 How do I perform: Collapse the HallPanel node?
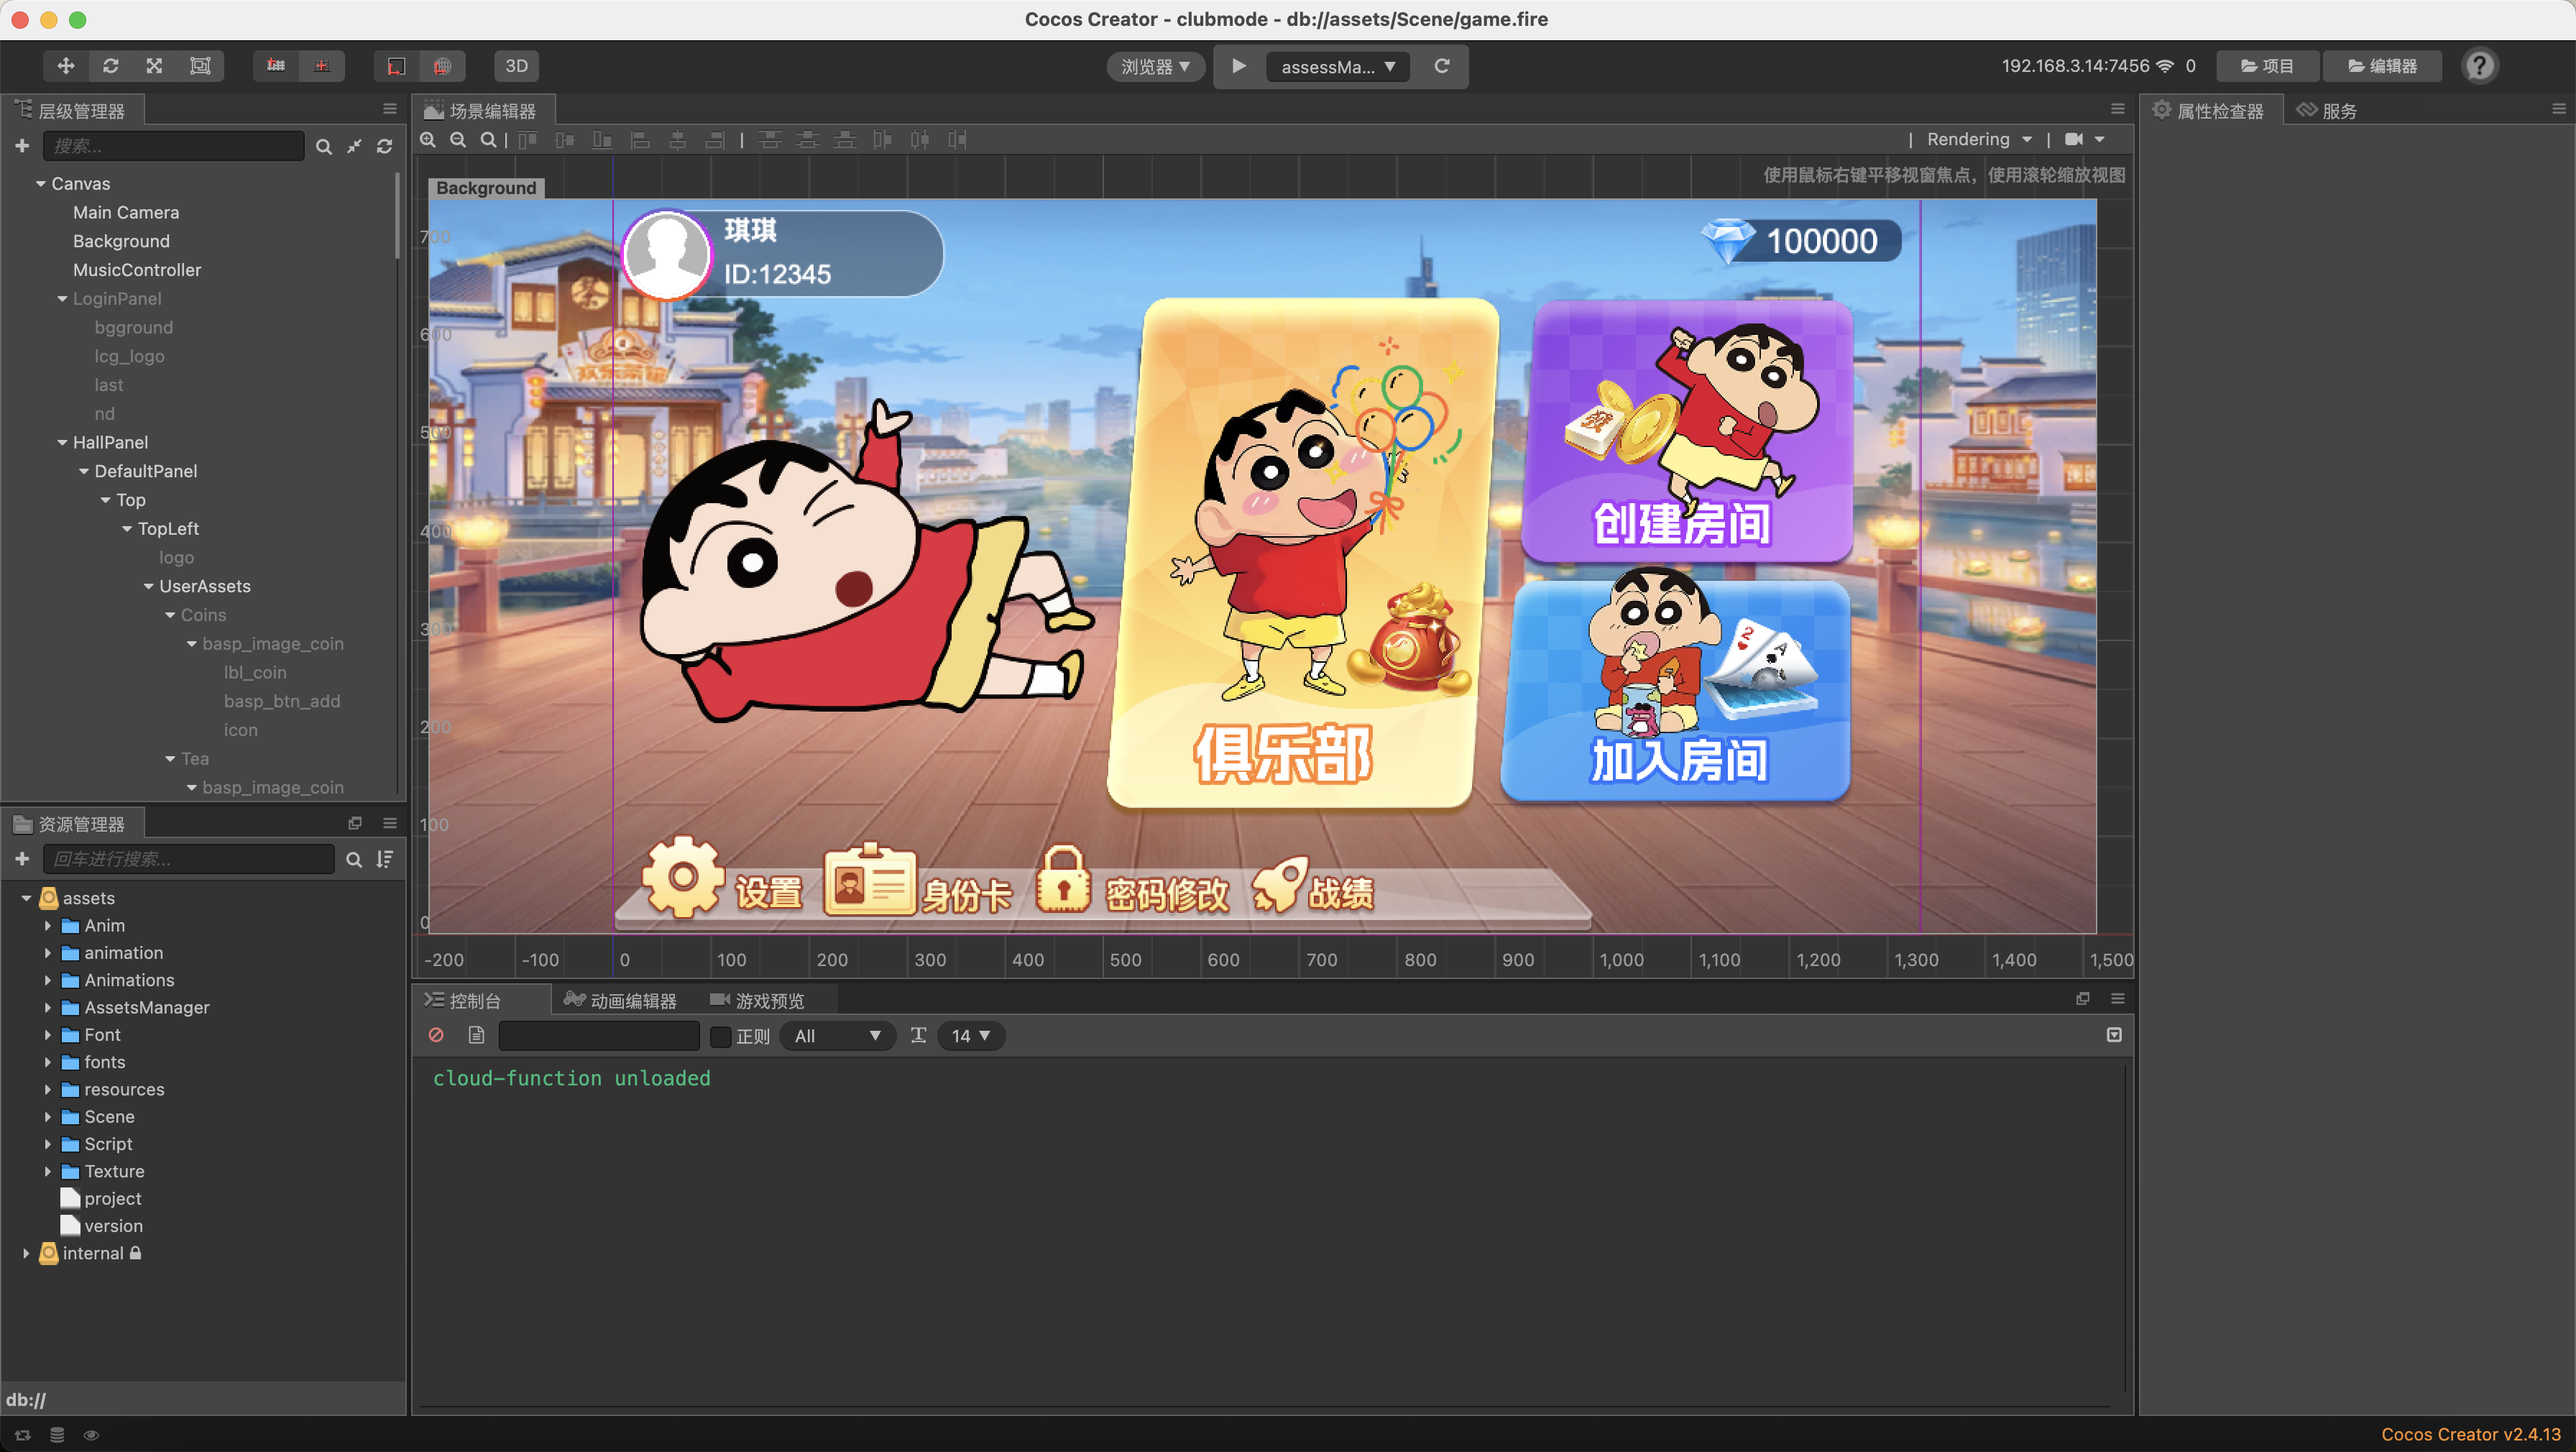(x=63, y=443)
